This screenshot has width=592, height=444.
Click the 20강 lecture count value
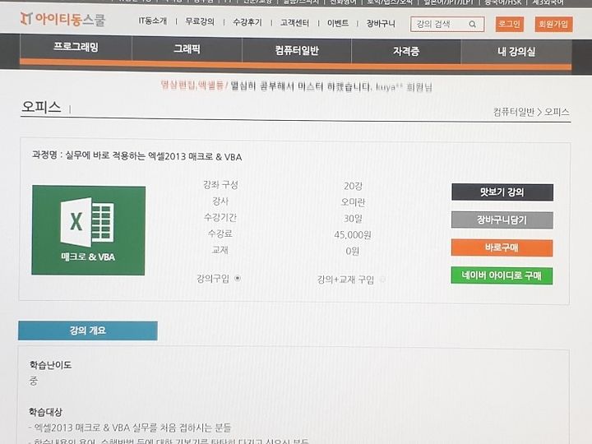pos(353,186)
